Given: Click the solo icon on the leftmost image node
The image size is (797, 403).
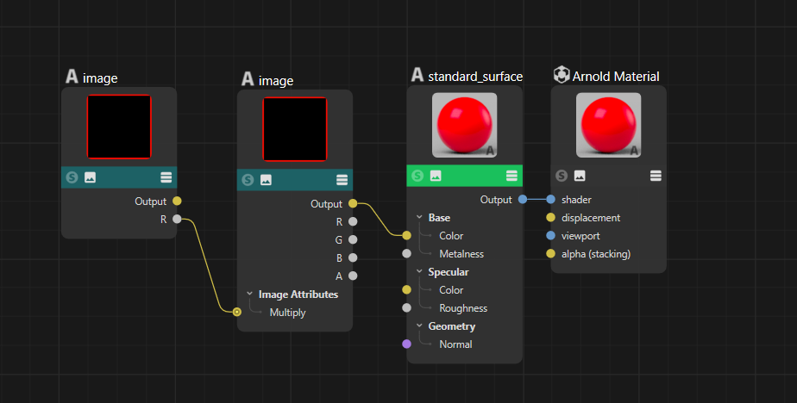Looking at the screenshot, I should click(x=72, y=177).
